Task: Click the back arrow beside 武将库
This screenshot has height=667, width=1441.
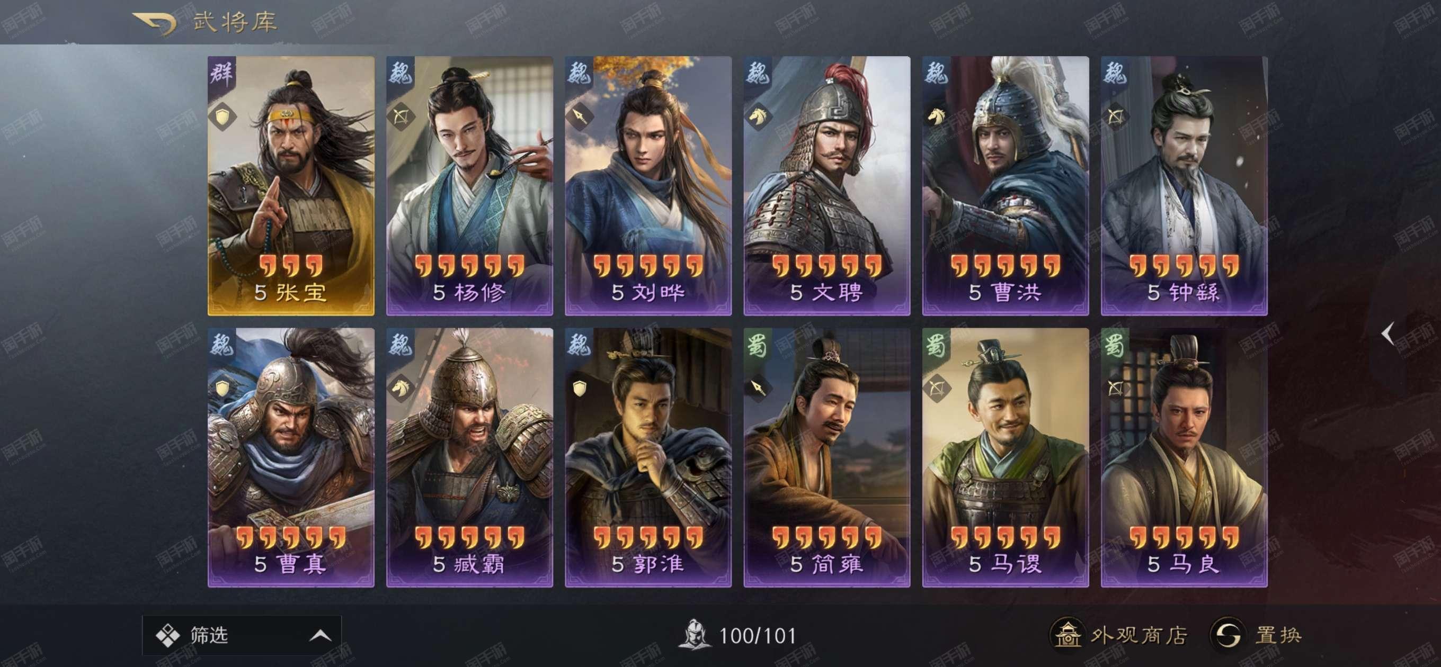Action: (154, 23)
